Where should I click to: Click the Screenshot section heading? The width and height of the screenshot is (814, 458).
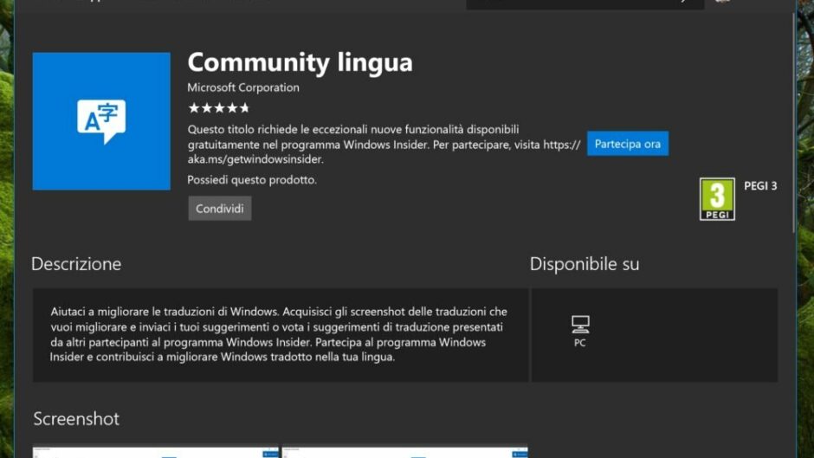76,418
